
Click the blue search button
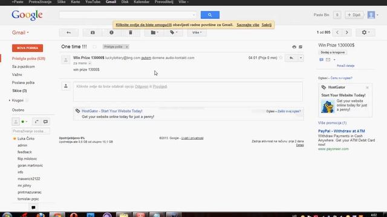(210, 14)
